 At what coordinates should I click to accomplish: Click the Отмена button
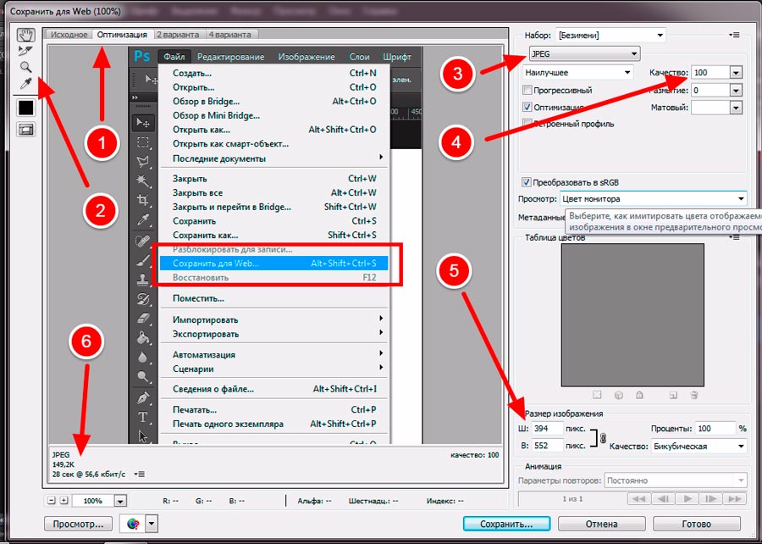(602, 524)
